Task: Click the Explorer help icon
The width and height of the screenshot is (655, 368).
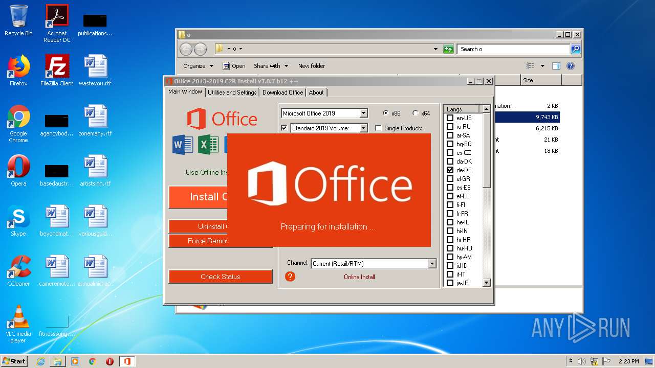Action: (571, 66)
